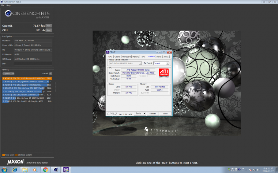Select ranking row GeForce GT 620
Viewport: 278px width, 173px height.
coord(27,98)
